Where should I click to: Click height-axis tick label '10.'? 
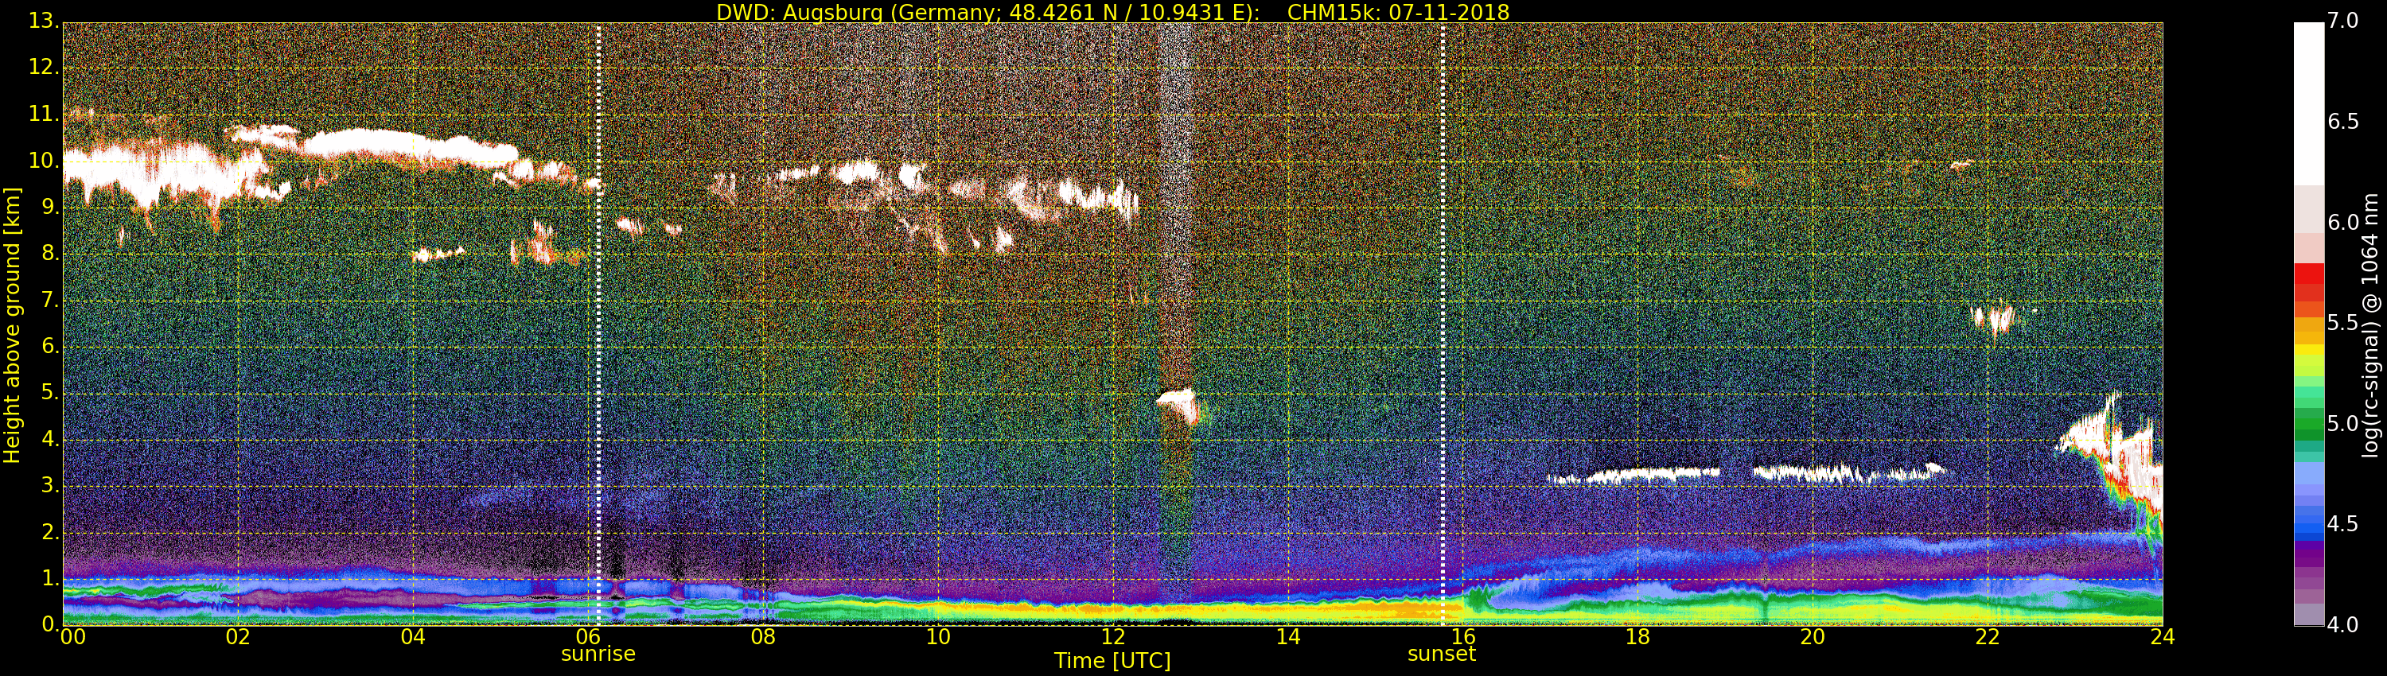tap(43, 160)
